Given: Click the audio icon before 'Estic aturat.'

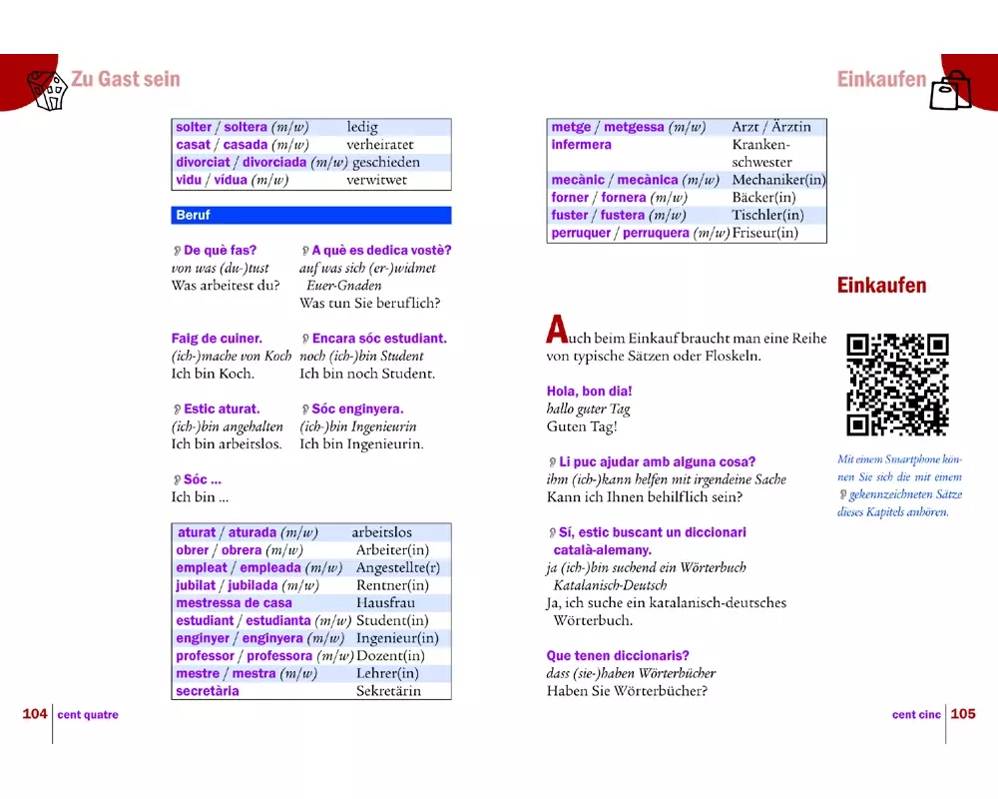Looking at the screenshot, I should coord(177,409).
